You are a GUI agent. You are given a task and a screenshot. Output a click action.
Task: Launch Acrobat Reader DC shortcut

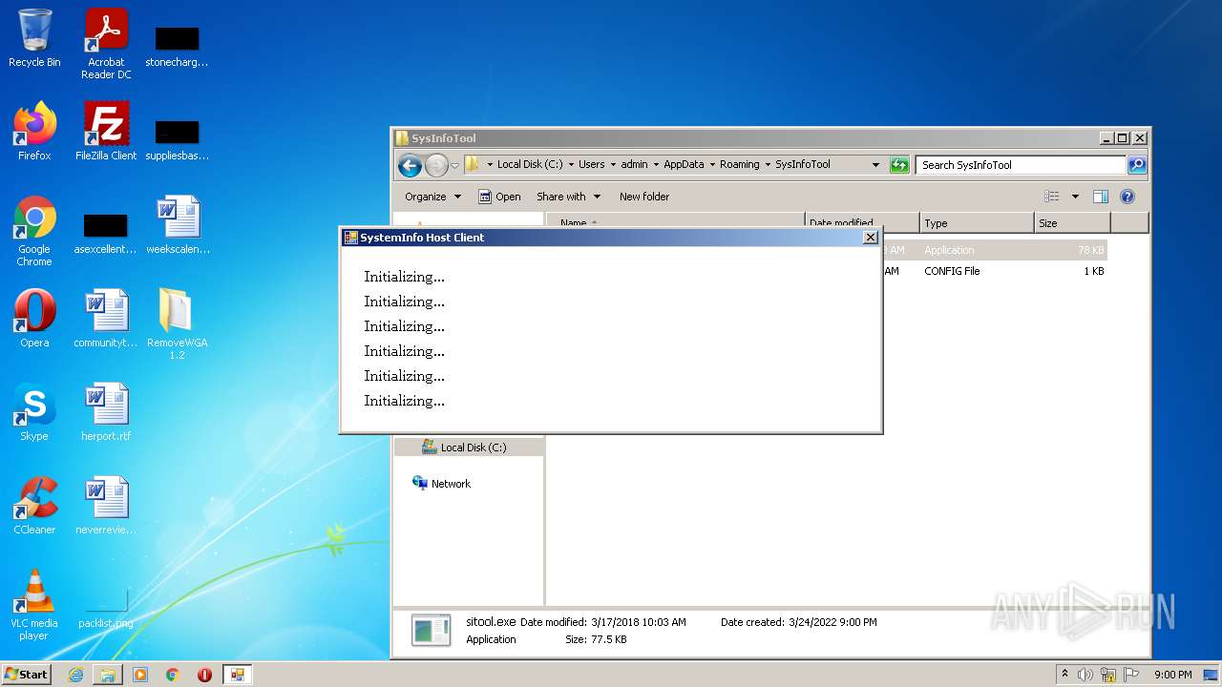tap(106, 44)
